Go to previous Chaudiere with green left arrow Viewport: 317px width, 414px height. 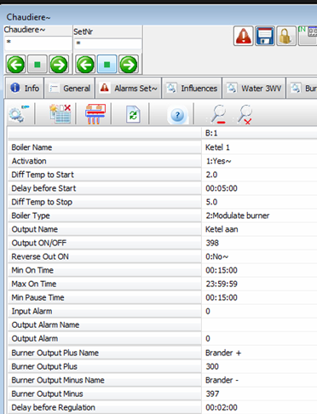pos(16,65)
